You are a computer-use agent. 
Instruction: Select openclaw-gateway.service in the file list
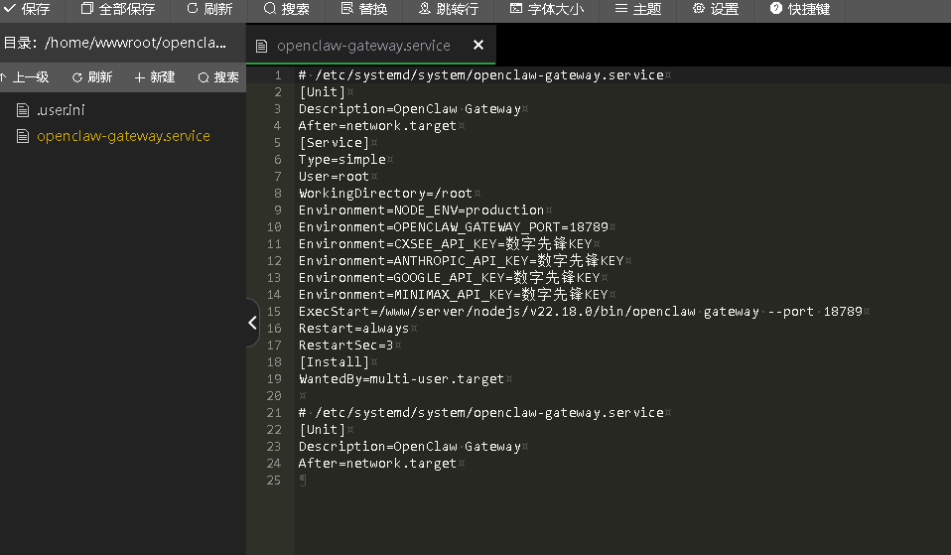click(123, 136)
